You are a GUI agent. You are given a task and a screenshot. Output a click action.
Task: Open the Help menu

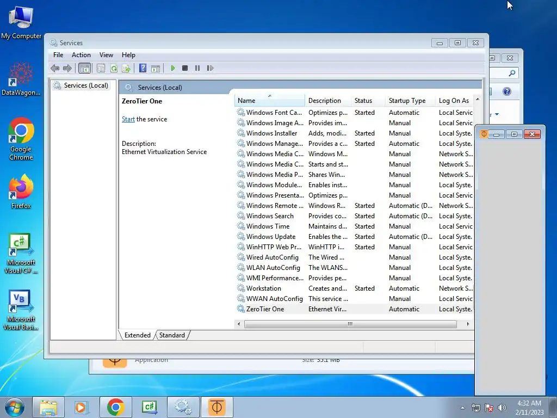pos(128,55)
